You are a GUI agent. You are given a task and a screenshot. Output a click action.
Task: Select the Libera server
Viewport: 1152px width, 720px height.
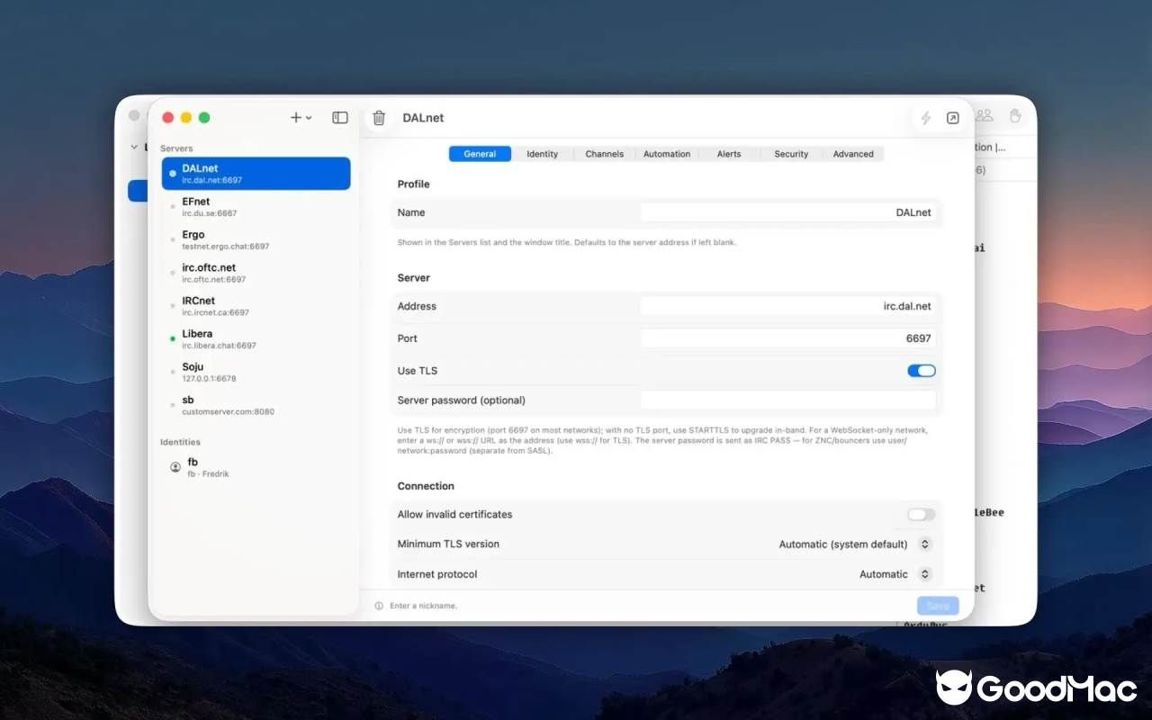pyautogui.click(x=256, y=339)
